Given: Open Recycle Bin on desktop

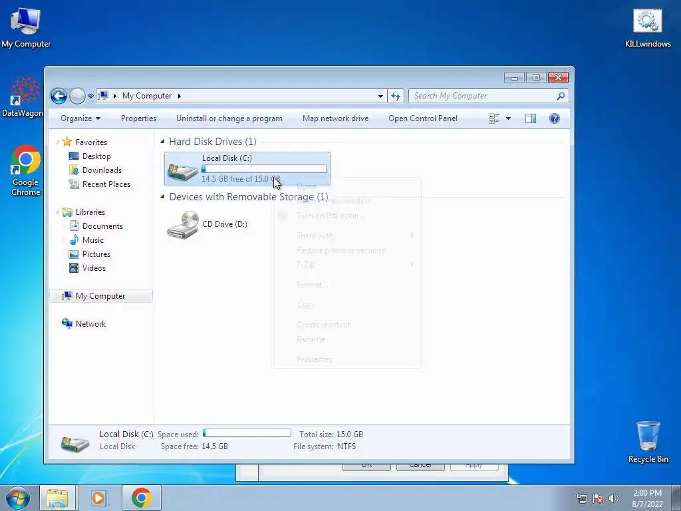Looking at the screenshot, I should coord(648,442).
